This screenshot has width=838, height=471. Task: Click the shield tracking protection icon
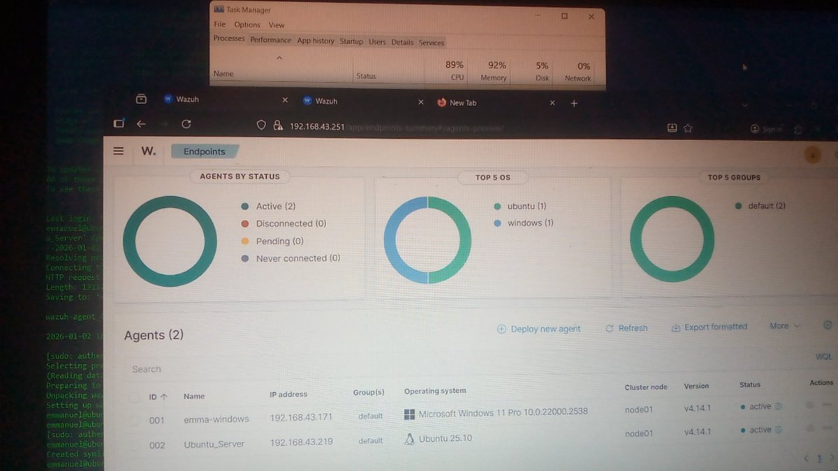261,126
